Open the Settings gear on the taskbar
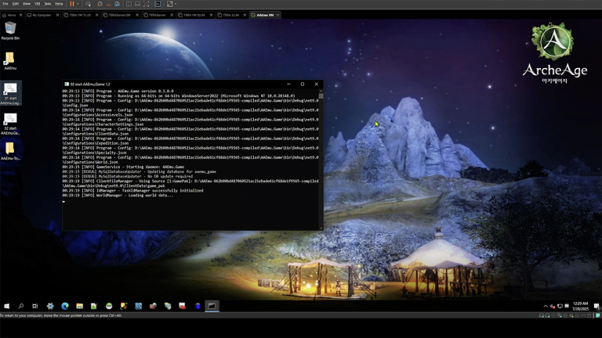Screen dimensions: 602x338 (x=50, y=306)
